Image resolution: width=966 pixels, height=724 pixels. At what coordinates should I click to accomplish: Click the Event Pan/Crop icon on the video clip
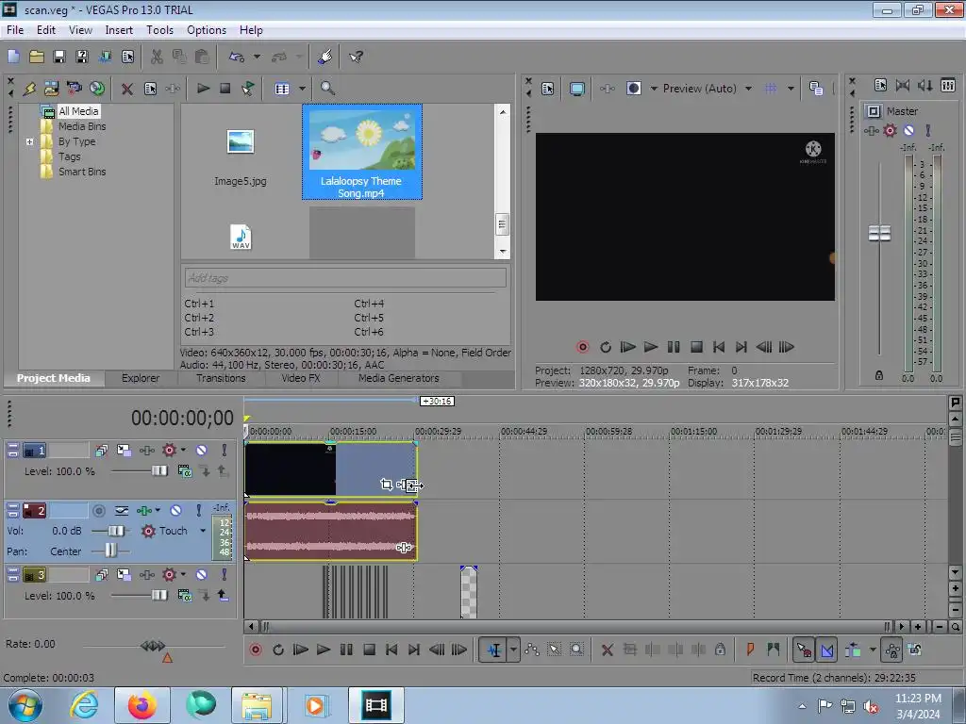(386, 485)
